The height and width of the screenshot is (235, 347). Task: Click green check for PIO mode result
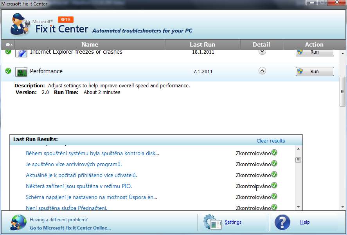[274, 185]
